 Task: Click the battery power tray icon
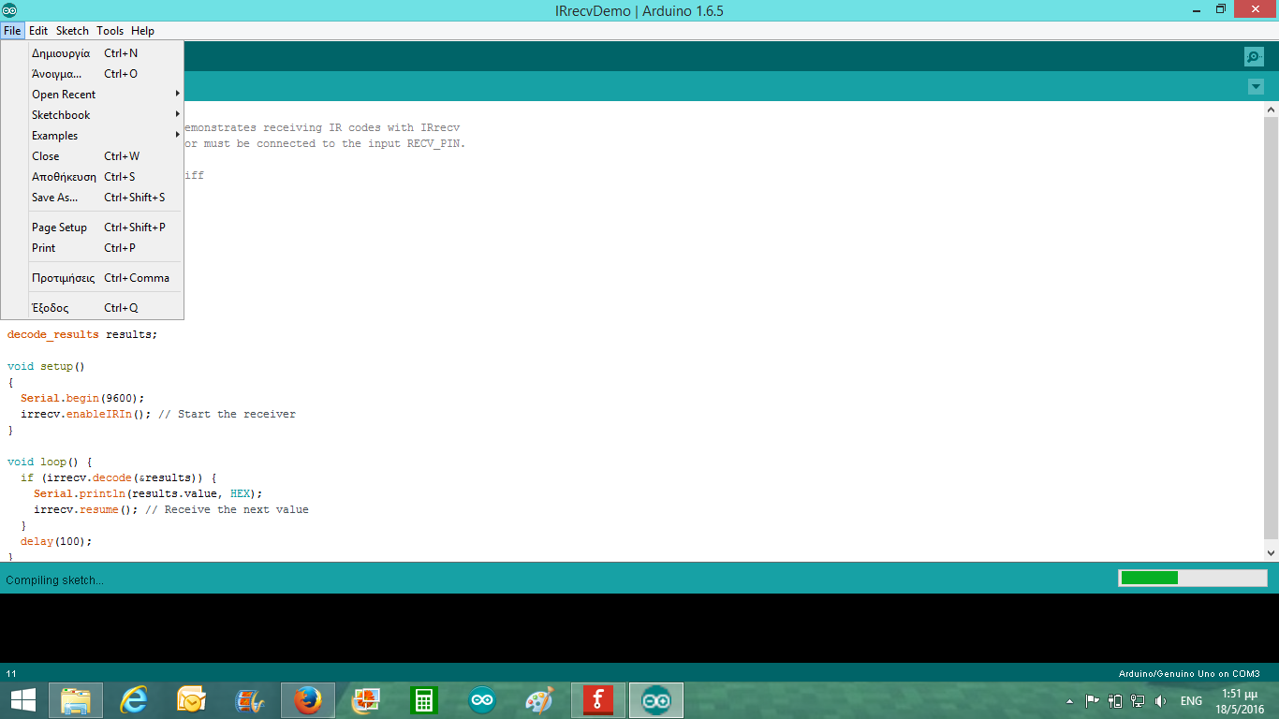point(1115,700)
